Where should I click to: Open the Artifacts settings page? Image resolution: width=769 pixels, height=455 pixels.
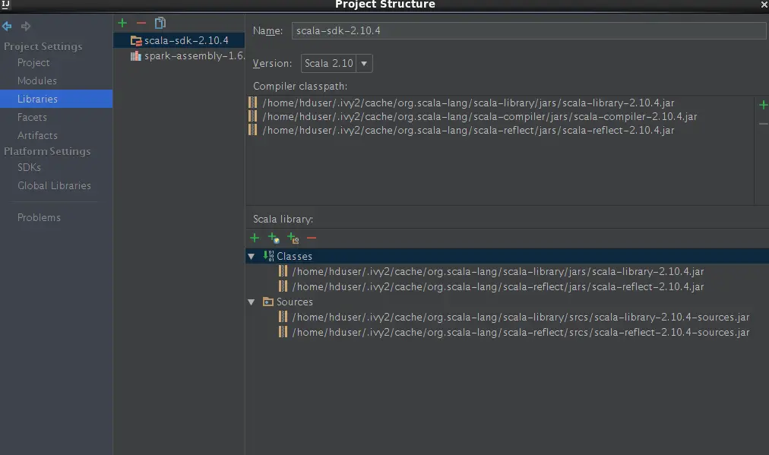pos(37,135)
